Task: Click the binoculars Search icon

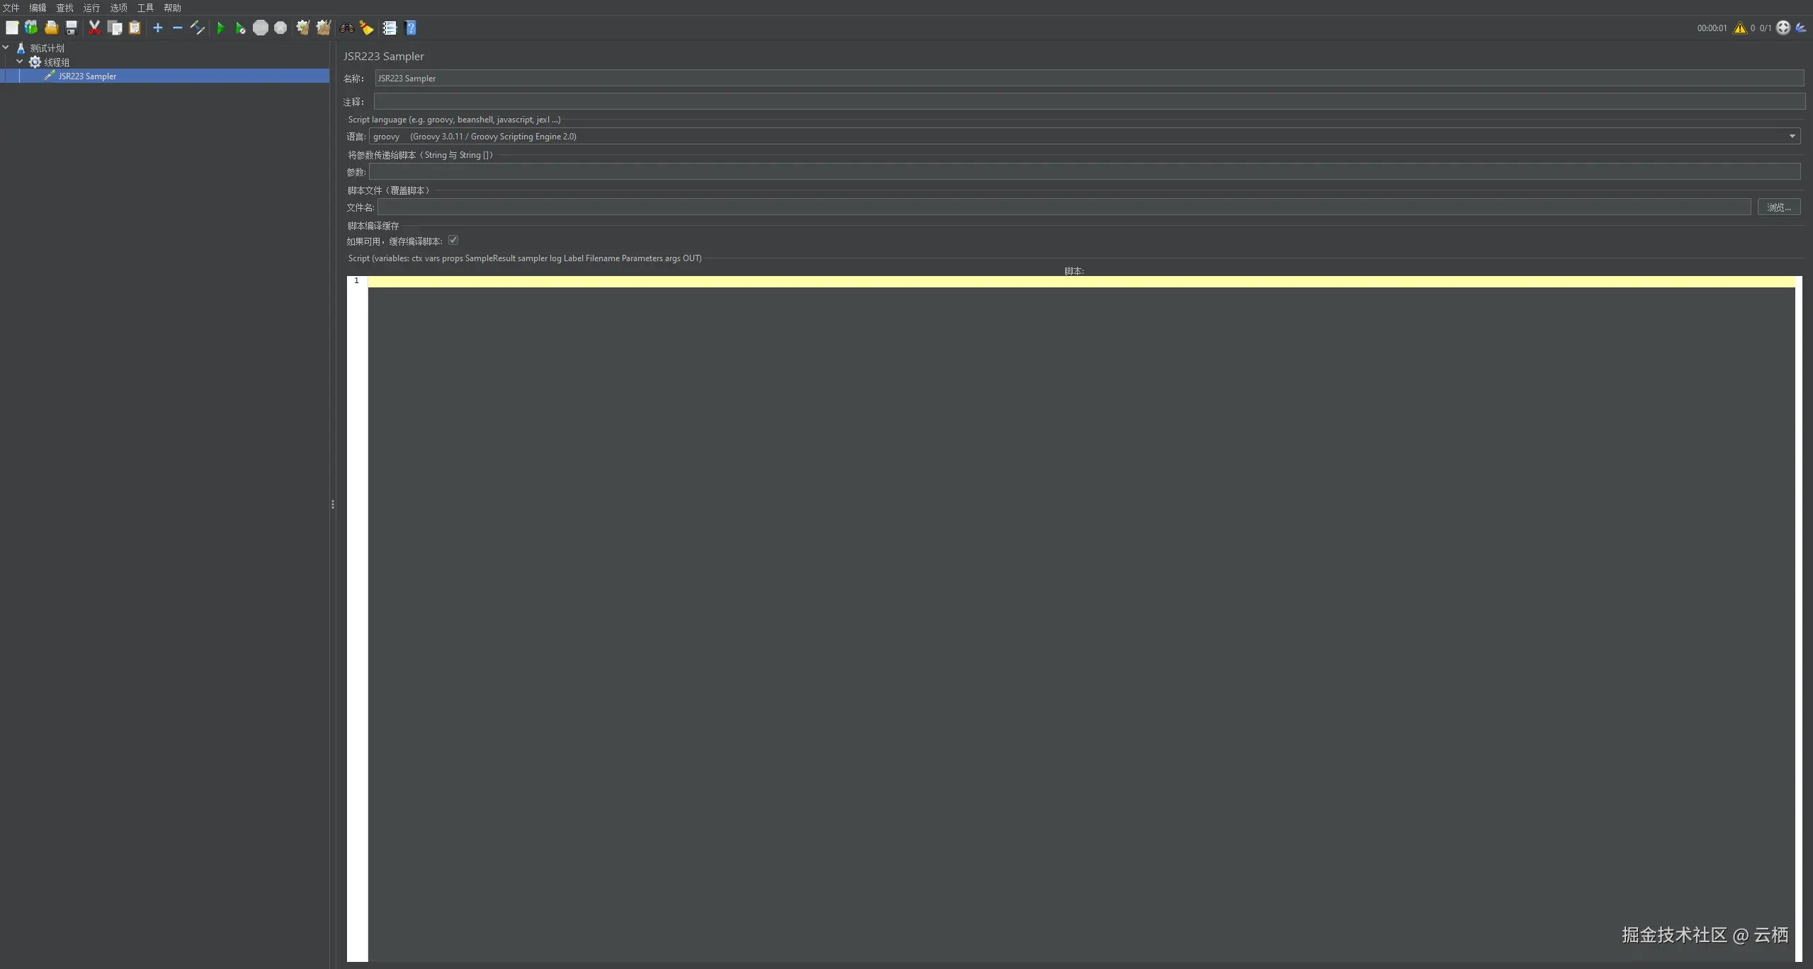Action: [x=347, y=28]
